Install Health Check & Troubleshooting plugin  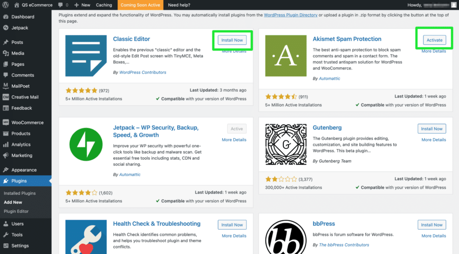tap(232, 225)
